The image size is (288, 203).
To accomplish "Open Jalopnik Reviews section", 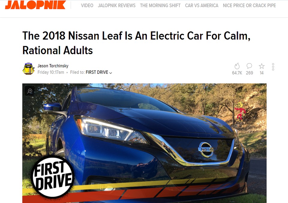I will click(117, 5).
